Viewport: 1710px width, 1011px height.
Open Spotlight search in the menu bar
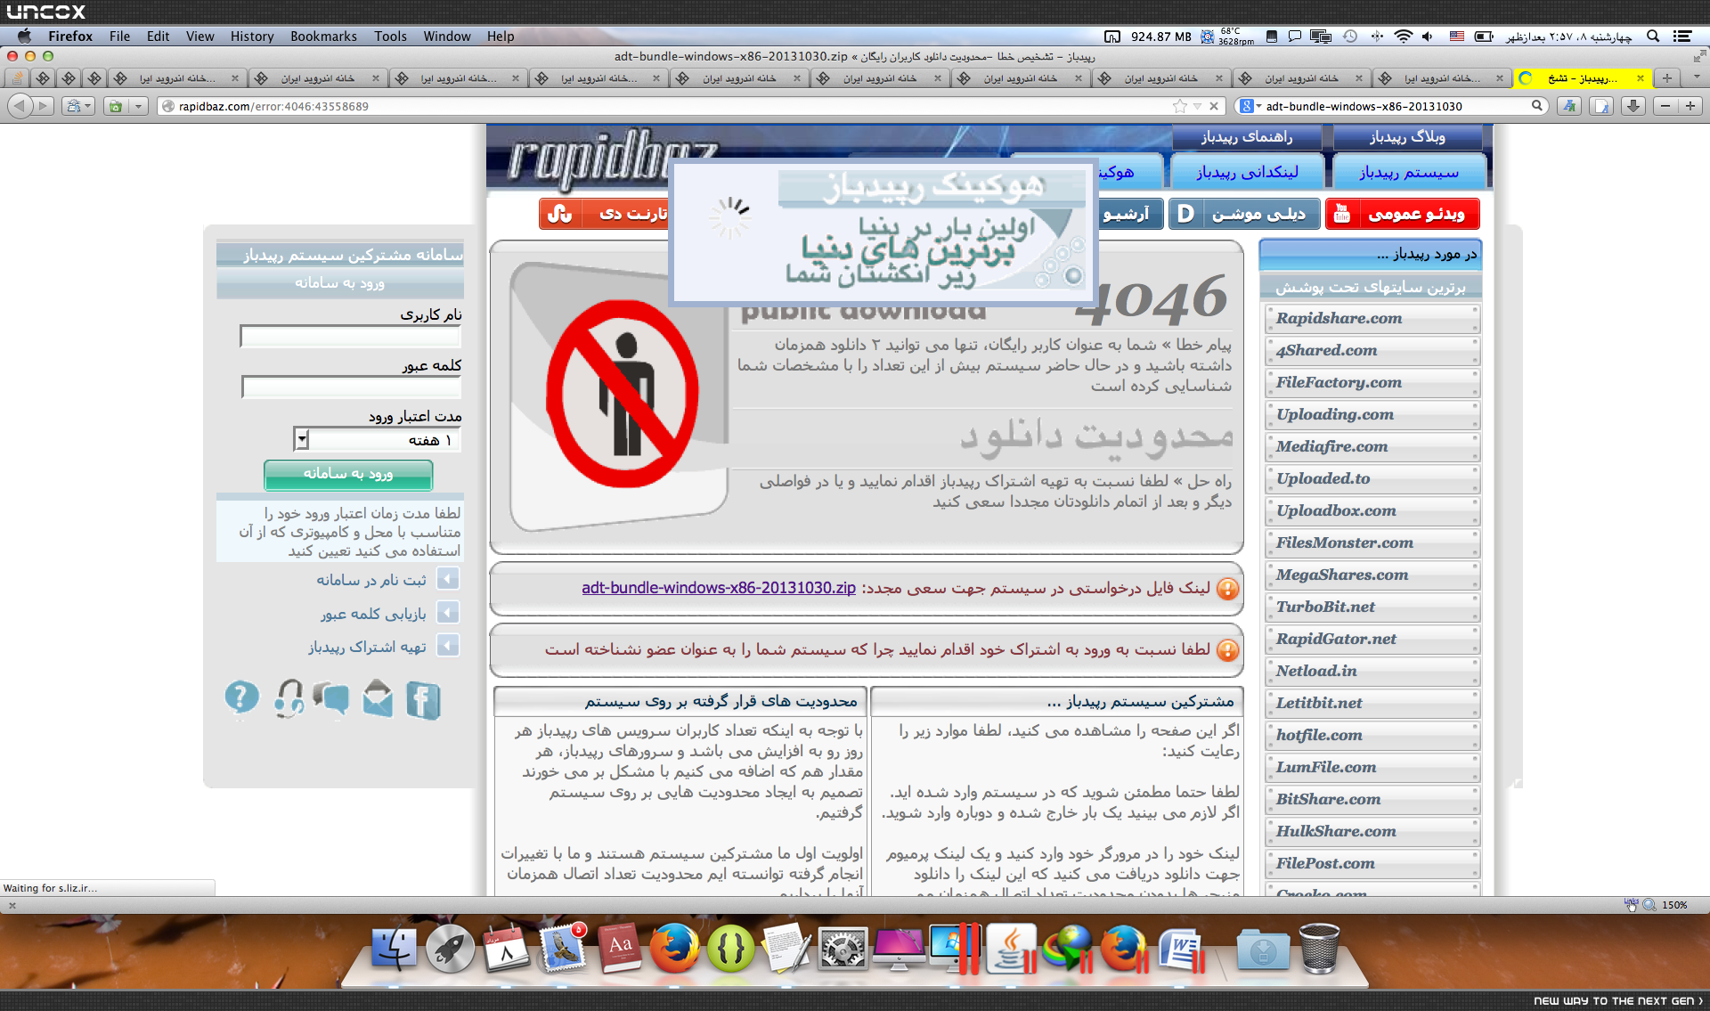(1653, 37)
